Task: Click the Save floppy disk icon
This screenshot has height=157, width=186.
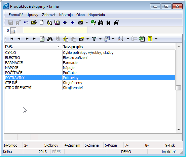Action: (11, 22)
